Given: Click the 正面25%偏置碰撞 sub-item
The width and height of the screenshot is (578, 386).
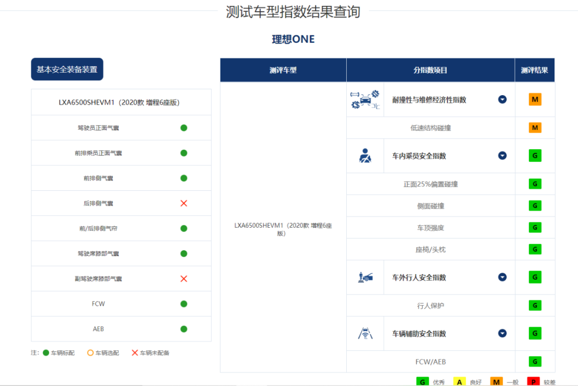Looking at the screenshot, I should click(430, 184).
